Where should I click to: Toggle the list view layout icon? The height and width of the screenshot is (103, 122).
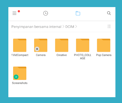point(109,27)
